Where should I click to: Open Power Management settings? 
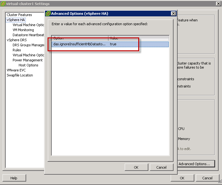pos(28,60)
